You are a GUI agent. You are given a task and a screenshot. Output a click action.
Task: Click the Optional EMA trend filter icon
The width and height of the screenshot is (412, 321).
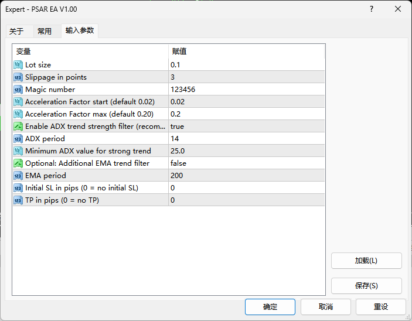pos(18,163)
